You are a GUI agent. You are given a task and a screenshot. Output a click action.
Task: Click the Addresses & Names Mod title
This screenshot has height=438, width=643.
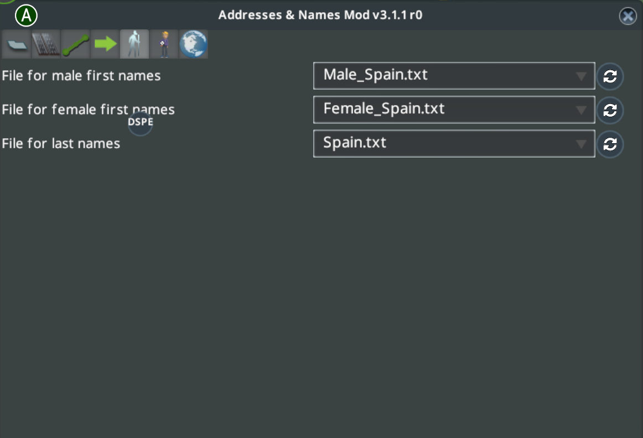[x=320, y=15]
